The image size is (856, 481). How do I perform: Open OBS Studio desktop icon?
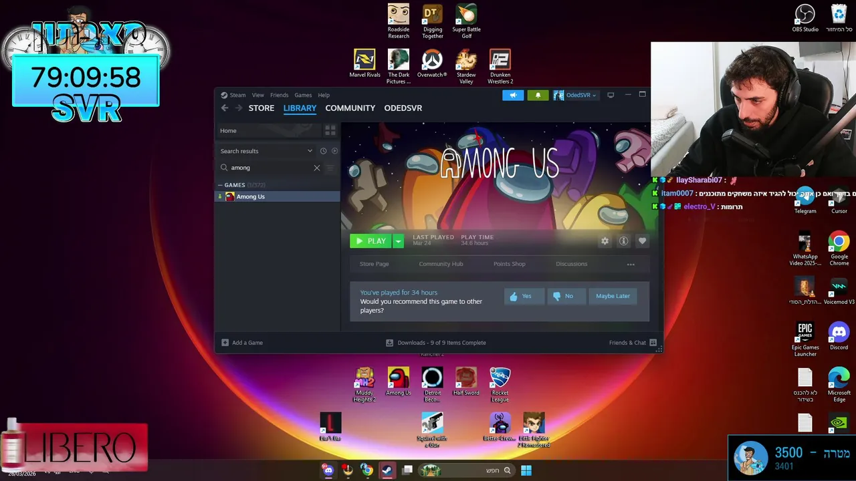coord(805,18)
